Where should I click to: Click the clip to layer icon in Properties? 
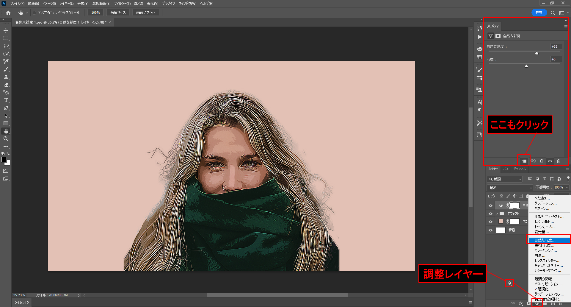coord(524,161)
